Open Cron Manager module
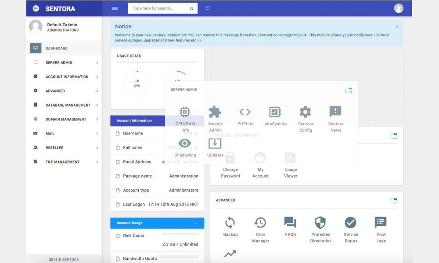 pos(260,230)
